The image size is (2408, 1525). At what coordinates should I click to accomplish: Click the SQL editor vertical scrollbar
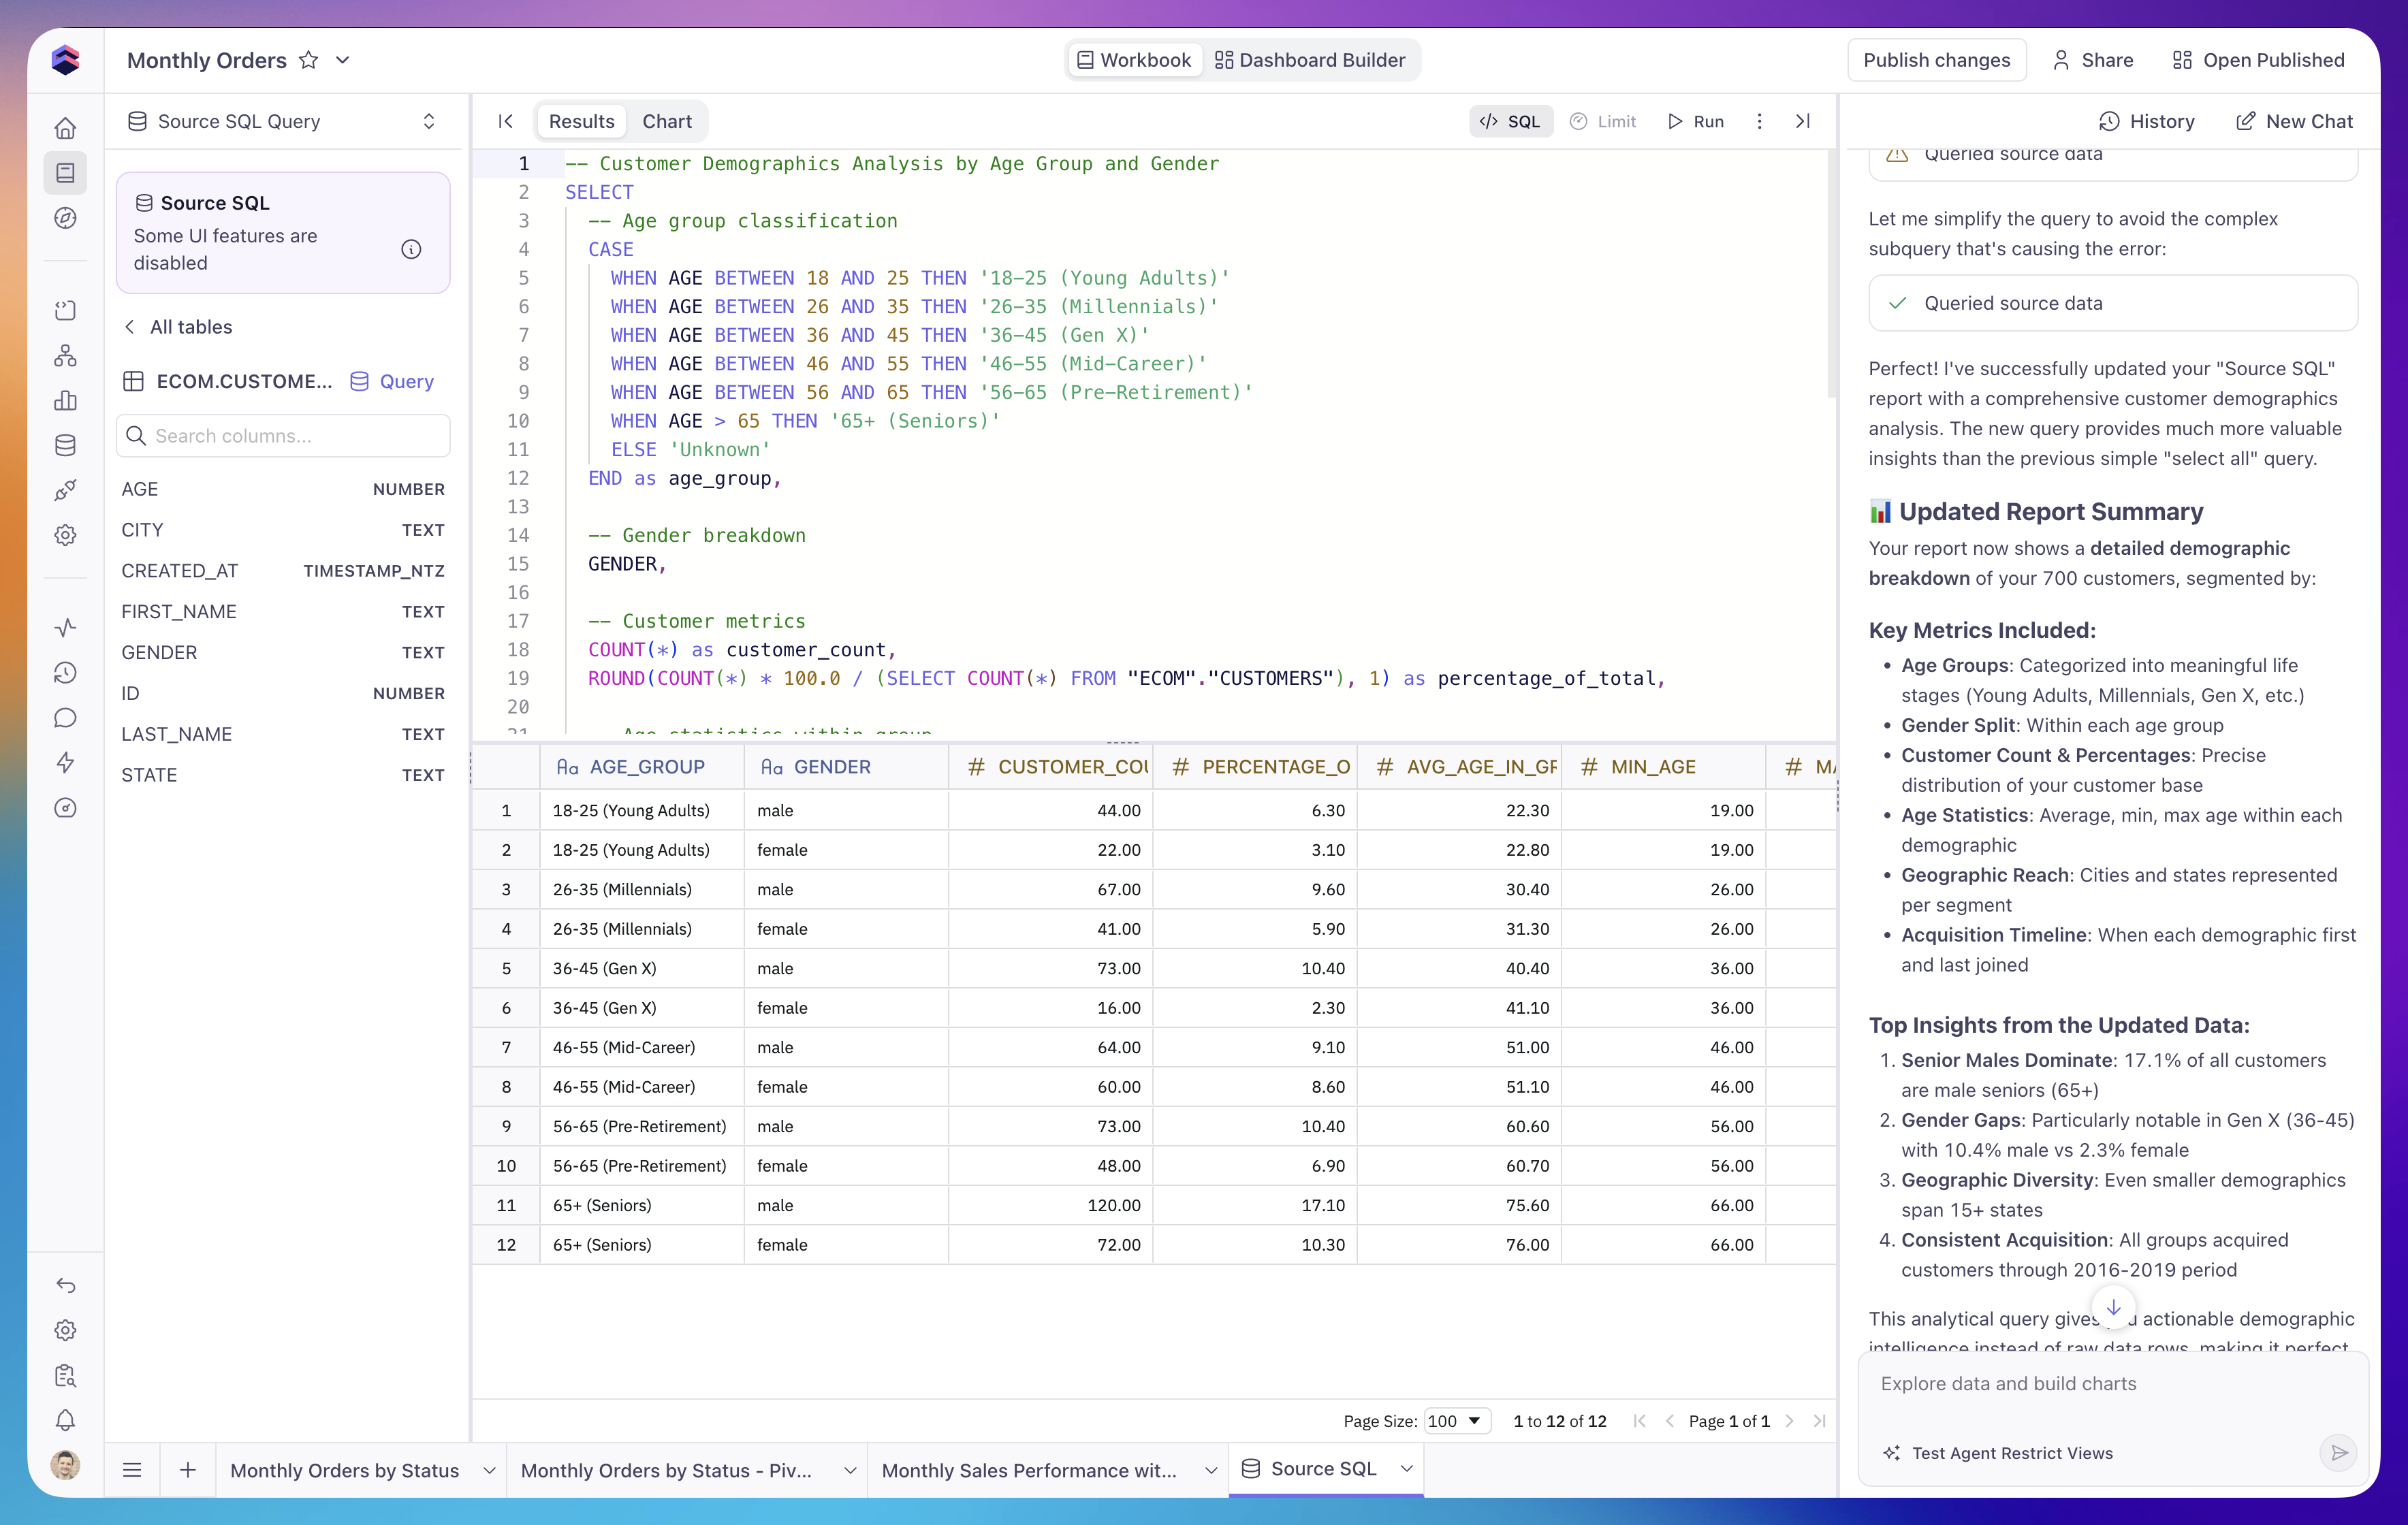(1831, 274)
